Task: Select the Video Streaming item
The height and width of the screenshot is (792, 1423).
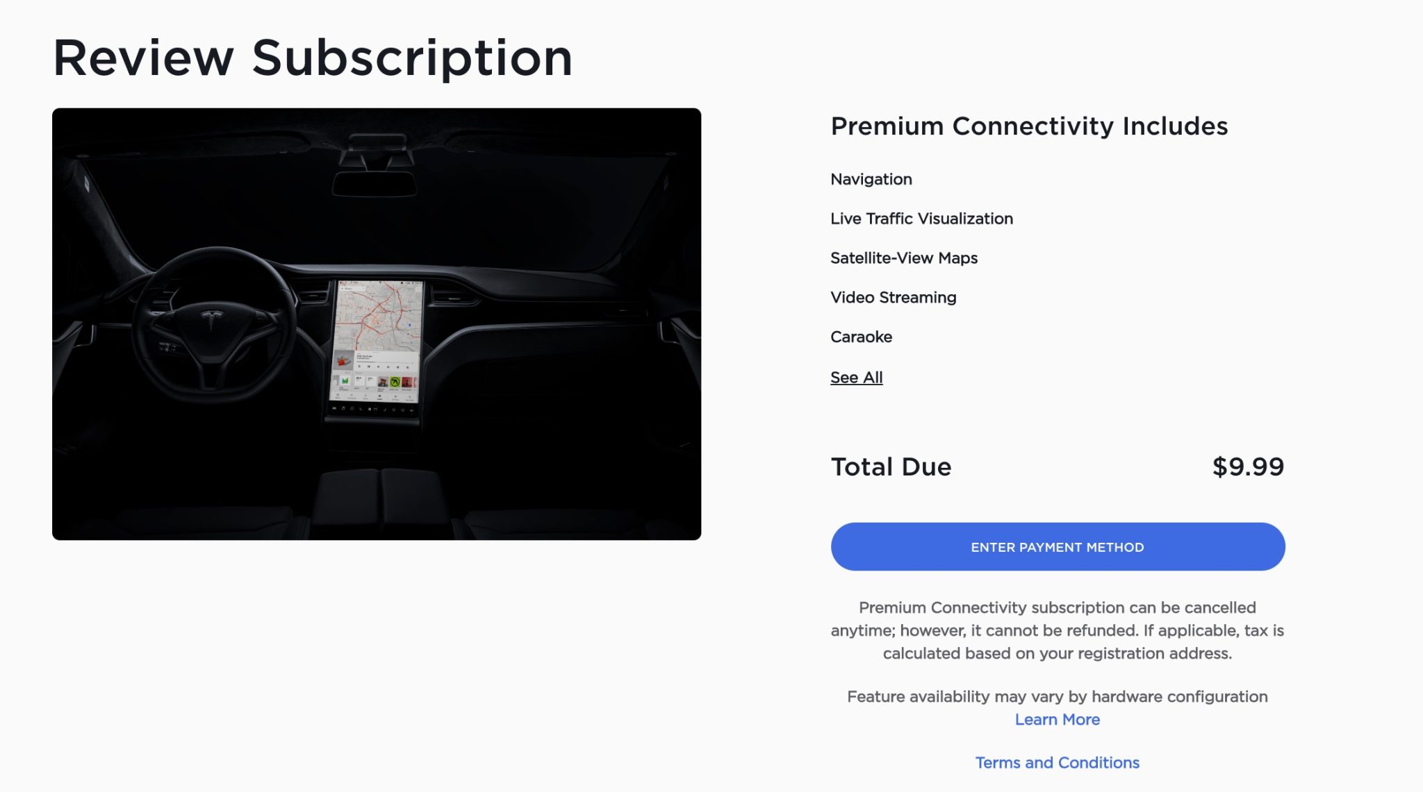Action: tap(893, 298)
